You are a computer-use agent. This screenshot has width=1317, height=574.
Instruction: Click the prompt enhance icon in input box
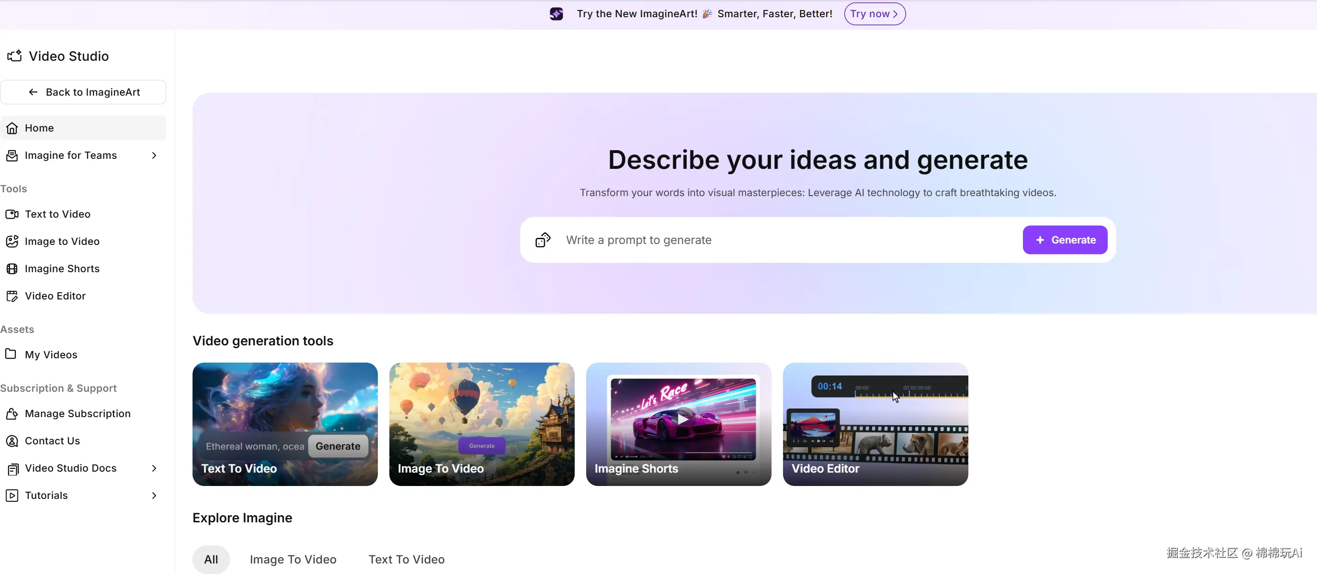pos(543,240)
